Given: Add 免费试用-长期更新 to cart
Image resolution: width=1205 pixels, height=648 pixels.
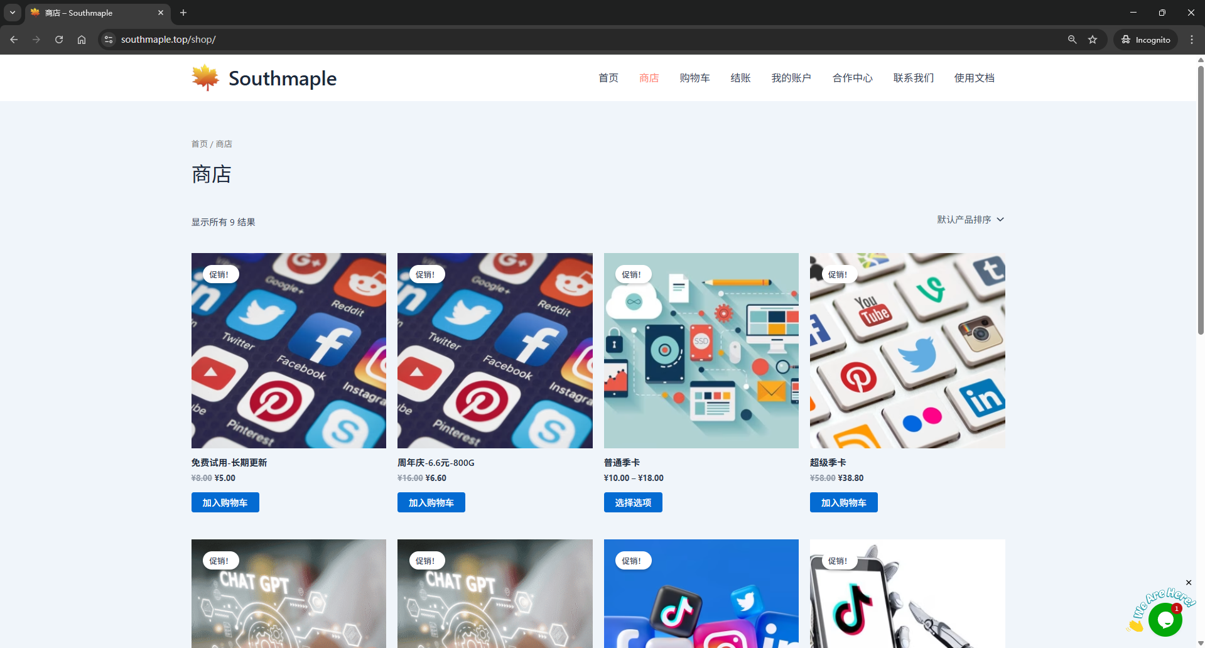Looking at the screenshot, I should (225, 502).
